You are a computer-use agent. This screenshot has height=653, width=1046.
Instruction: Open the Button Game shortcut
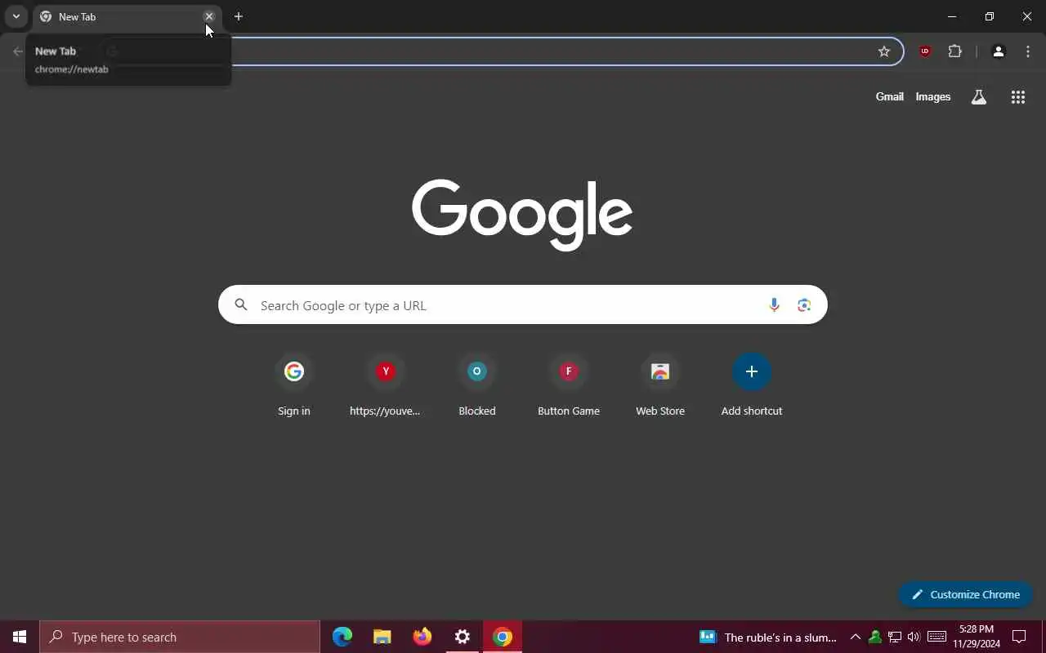coord(569,385)
